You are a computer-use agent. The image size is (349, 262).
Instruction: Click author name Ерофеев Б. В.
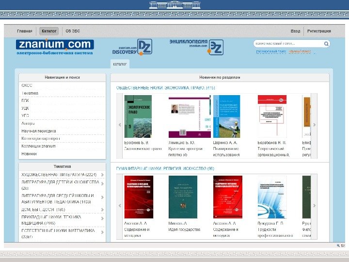click(136, 143)
